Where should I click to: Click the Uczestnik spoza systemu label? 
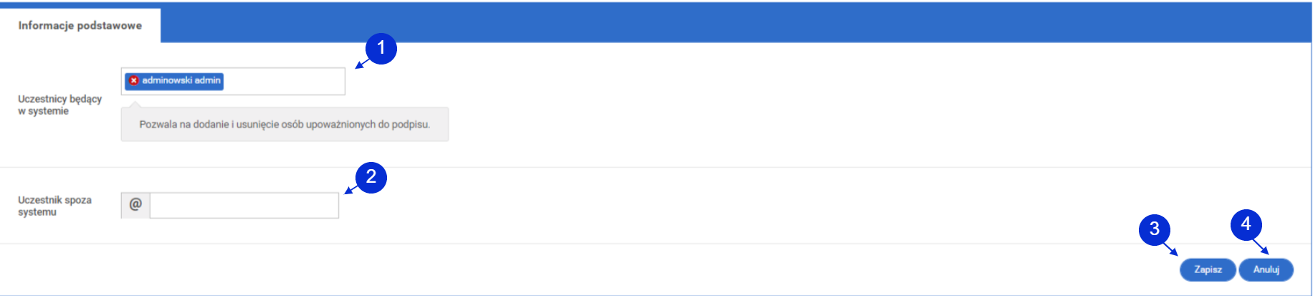(x=54, y=206)
